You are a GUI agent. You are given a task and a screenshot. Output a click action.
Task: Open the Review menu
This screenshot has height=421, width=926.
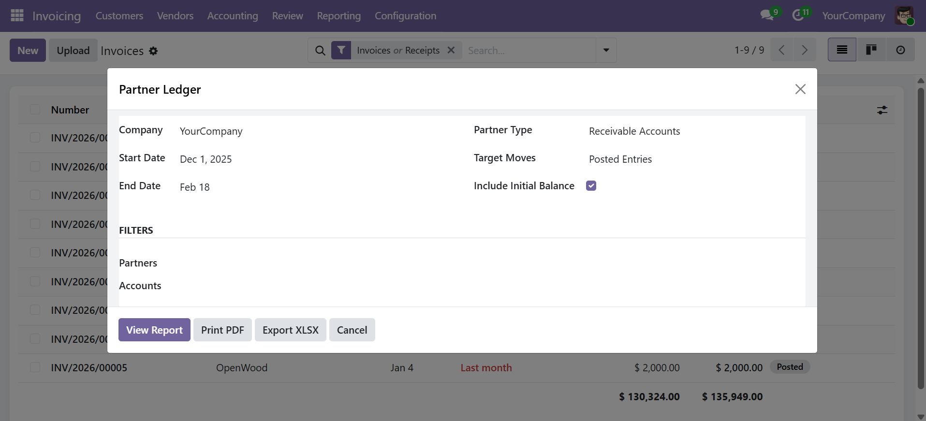(288, 16)
